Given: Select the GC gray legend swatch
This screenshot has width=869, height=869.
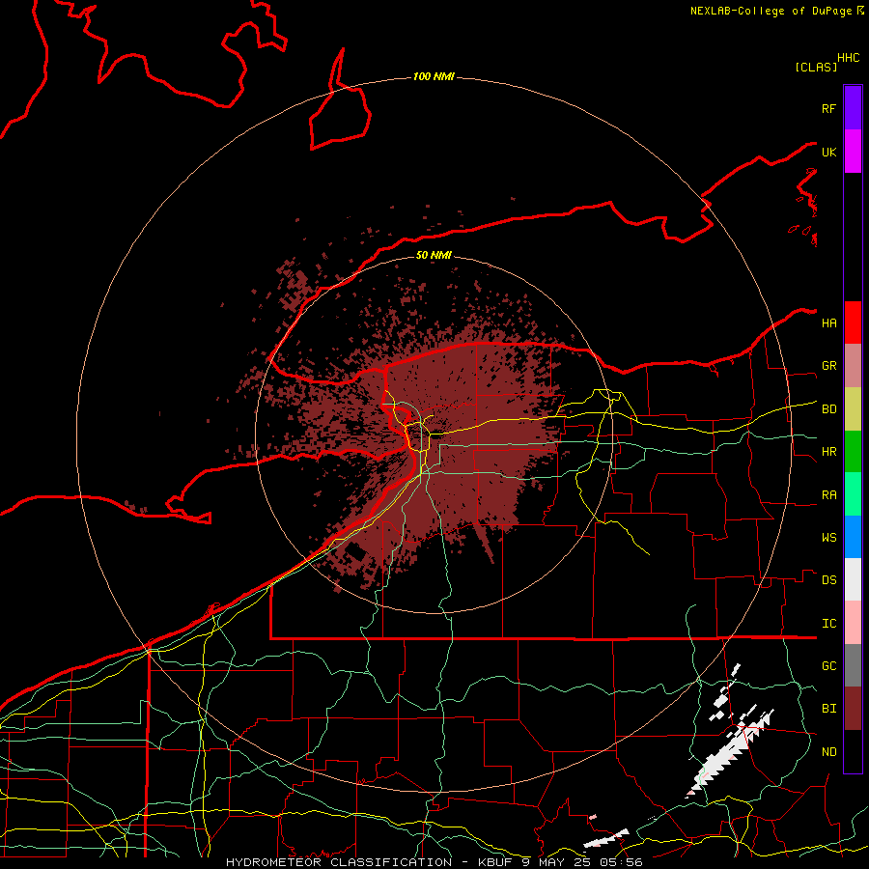Looking at the screenshot, I should [x=853, y=665].
